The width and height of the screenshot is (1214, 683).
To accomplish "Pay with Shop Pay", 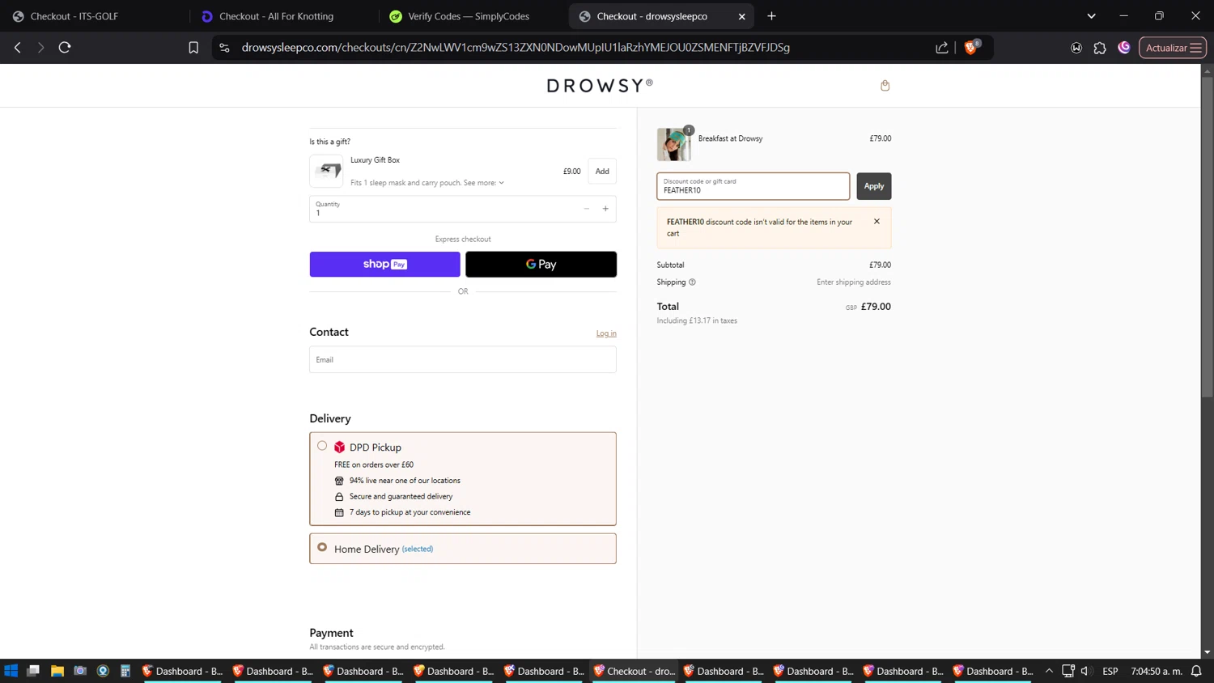I will pos(384,265).
